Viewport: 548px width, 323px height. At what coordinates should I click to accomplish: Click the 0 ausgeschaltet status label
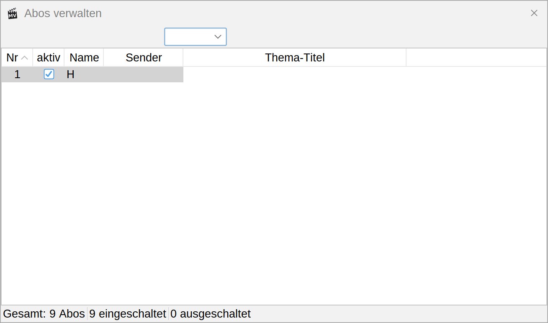[x=211, y=314]
